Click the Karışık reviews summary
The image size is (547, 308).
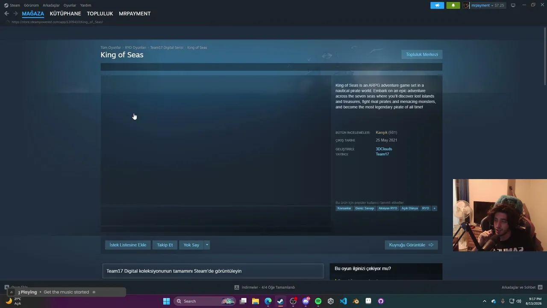(382, 133)
